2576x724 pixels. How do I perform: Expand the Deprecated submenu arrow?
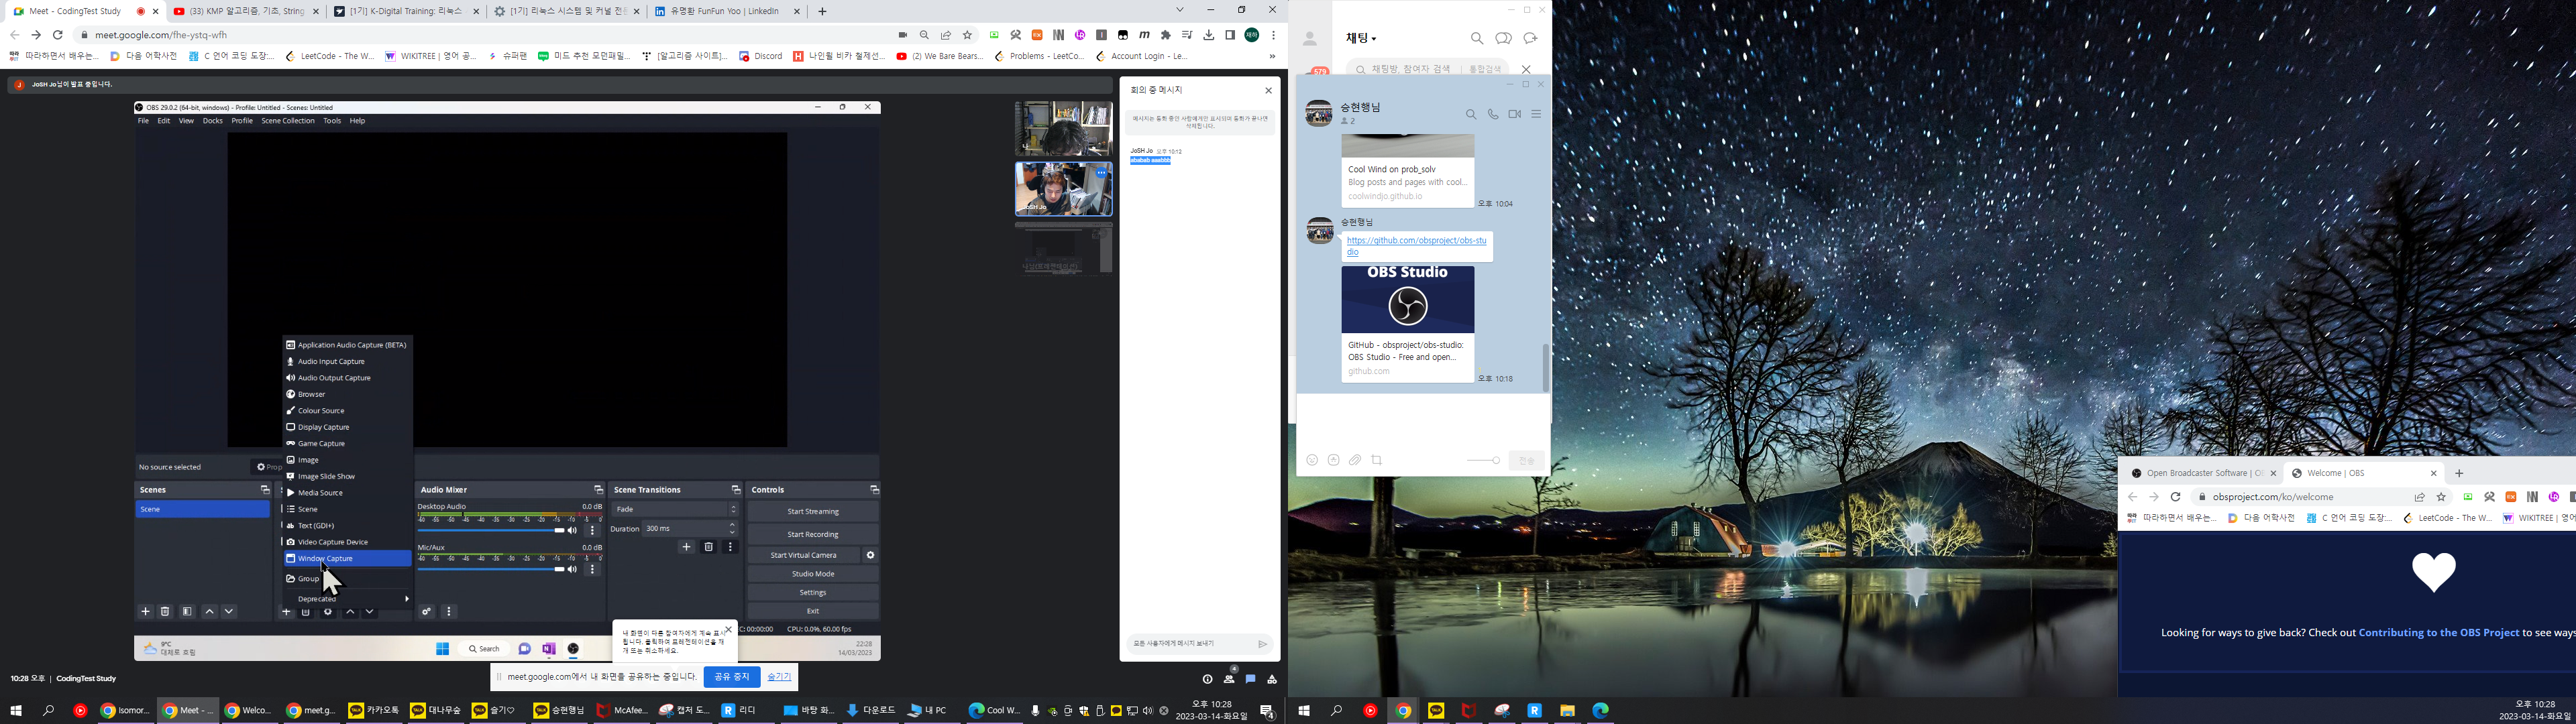[406, 598]
